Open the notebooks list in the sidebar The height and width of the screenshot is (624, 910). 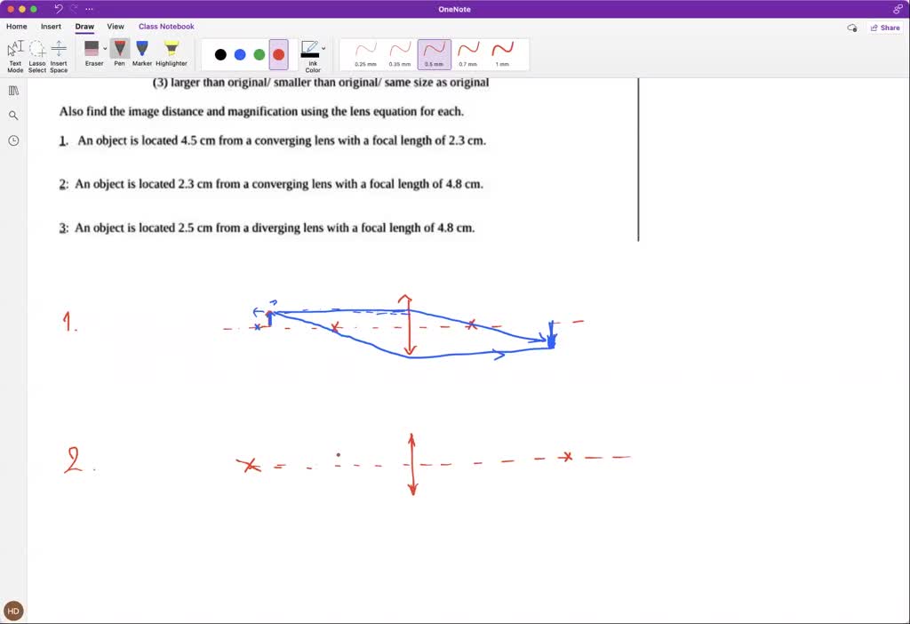[12, 90]
